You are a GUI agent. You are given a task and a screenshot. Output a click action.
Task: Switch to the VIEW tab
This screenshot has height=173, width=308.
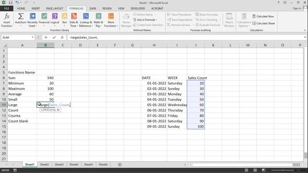(x=121, y=9)
